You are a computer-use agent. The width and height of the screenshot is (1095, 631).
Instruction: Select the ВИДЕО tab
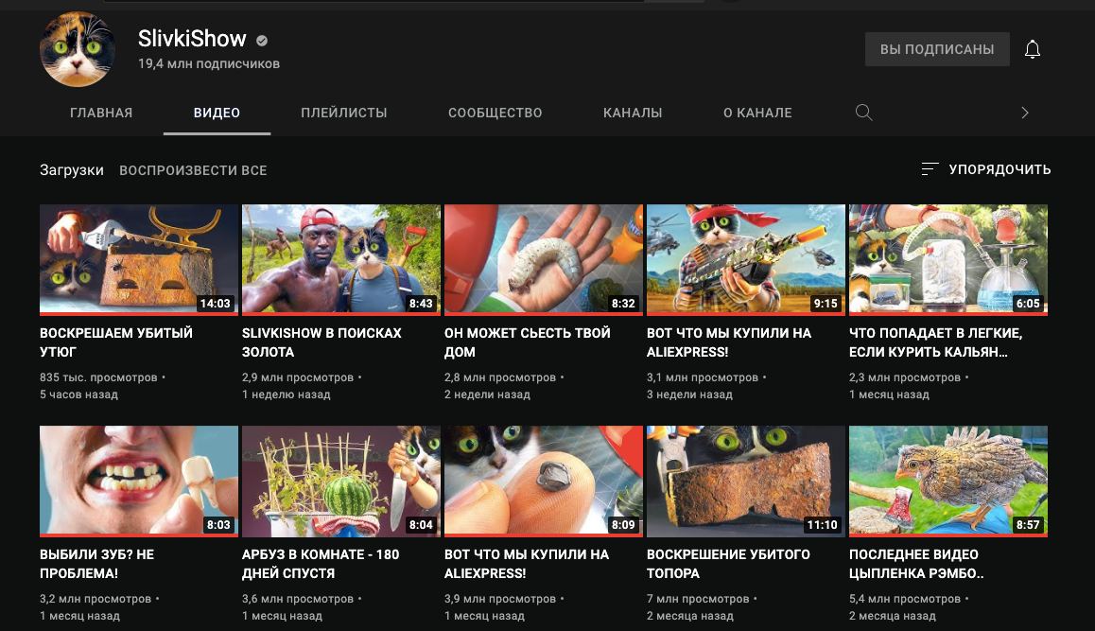tap(217, 113)
